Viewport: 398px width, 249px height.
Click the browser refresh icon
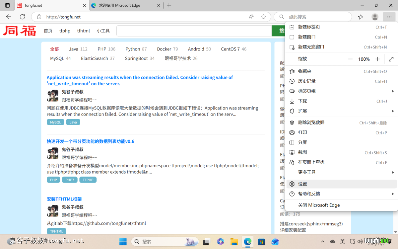pyautogui.click(x=22, y=17)
